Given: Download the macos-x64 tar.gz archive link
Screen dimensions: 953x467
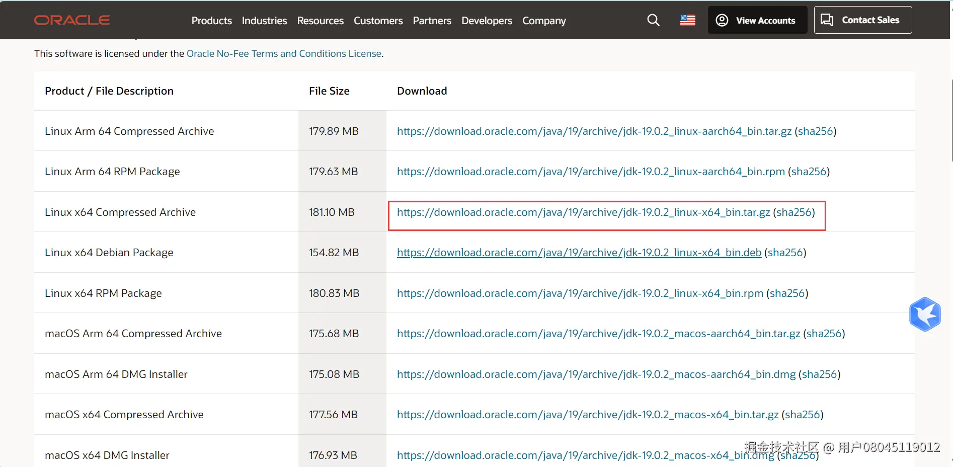Looking at the screenshot, I should click(x=588, y=415).
